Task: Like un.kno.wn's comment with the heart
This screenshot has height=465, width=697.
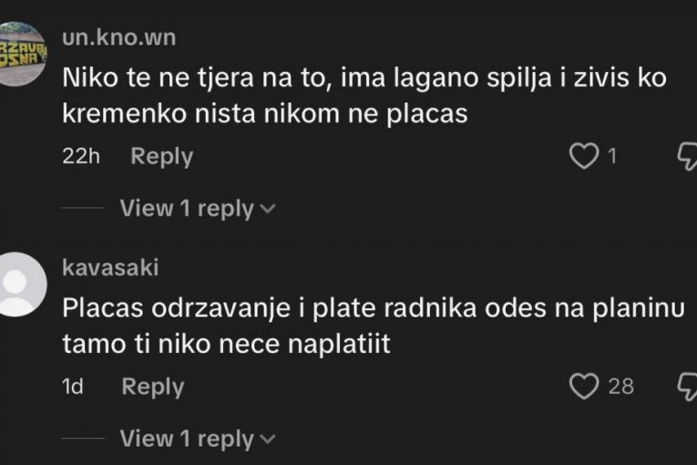Action: (x=582, y=157)
